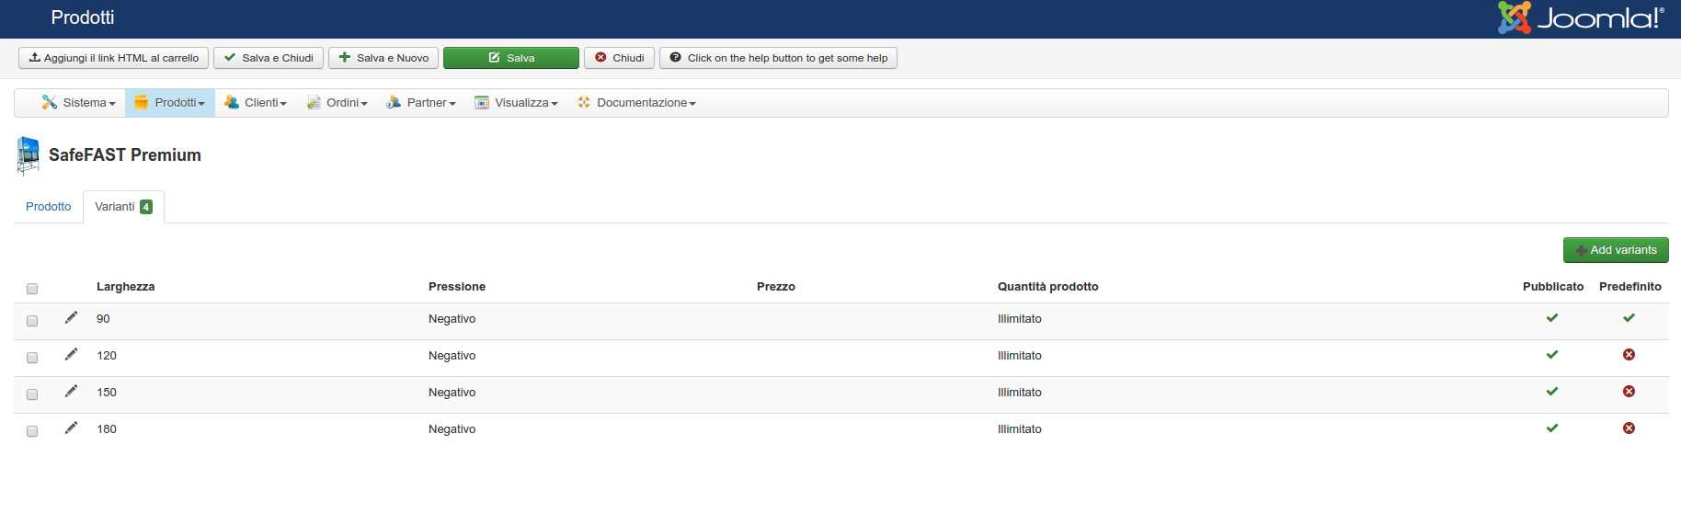Screen dimensions: 1681x525
Task: Click the help button in toolbar
Action: 778,58
